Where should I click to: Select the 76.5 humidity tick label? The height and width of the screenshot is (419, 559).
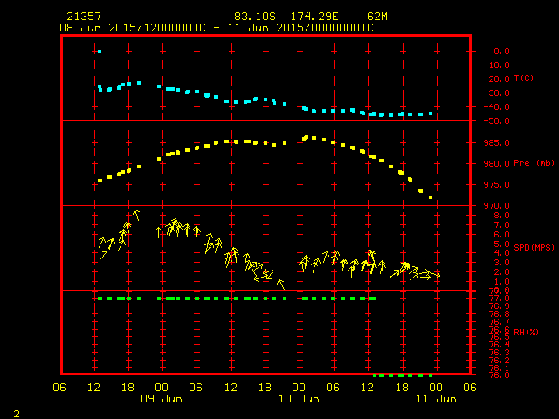click(499, 337)
